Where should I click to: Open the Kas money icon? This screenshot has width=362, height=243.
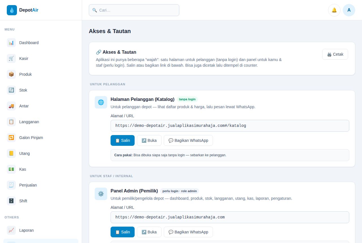tap(11, 169)
